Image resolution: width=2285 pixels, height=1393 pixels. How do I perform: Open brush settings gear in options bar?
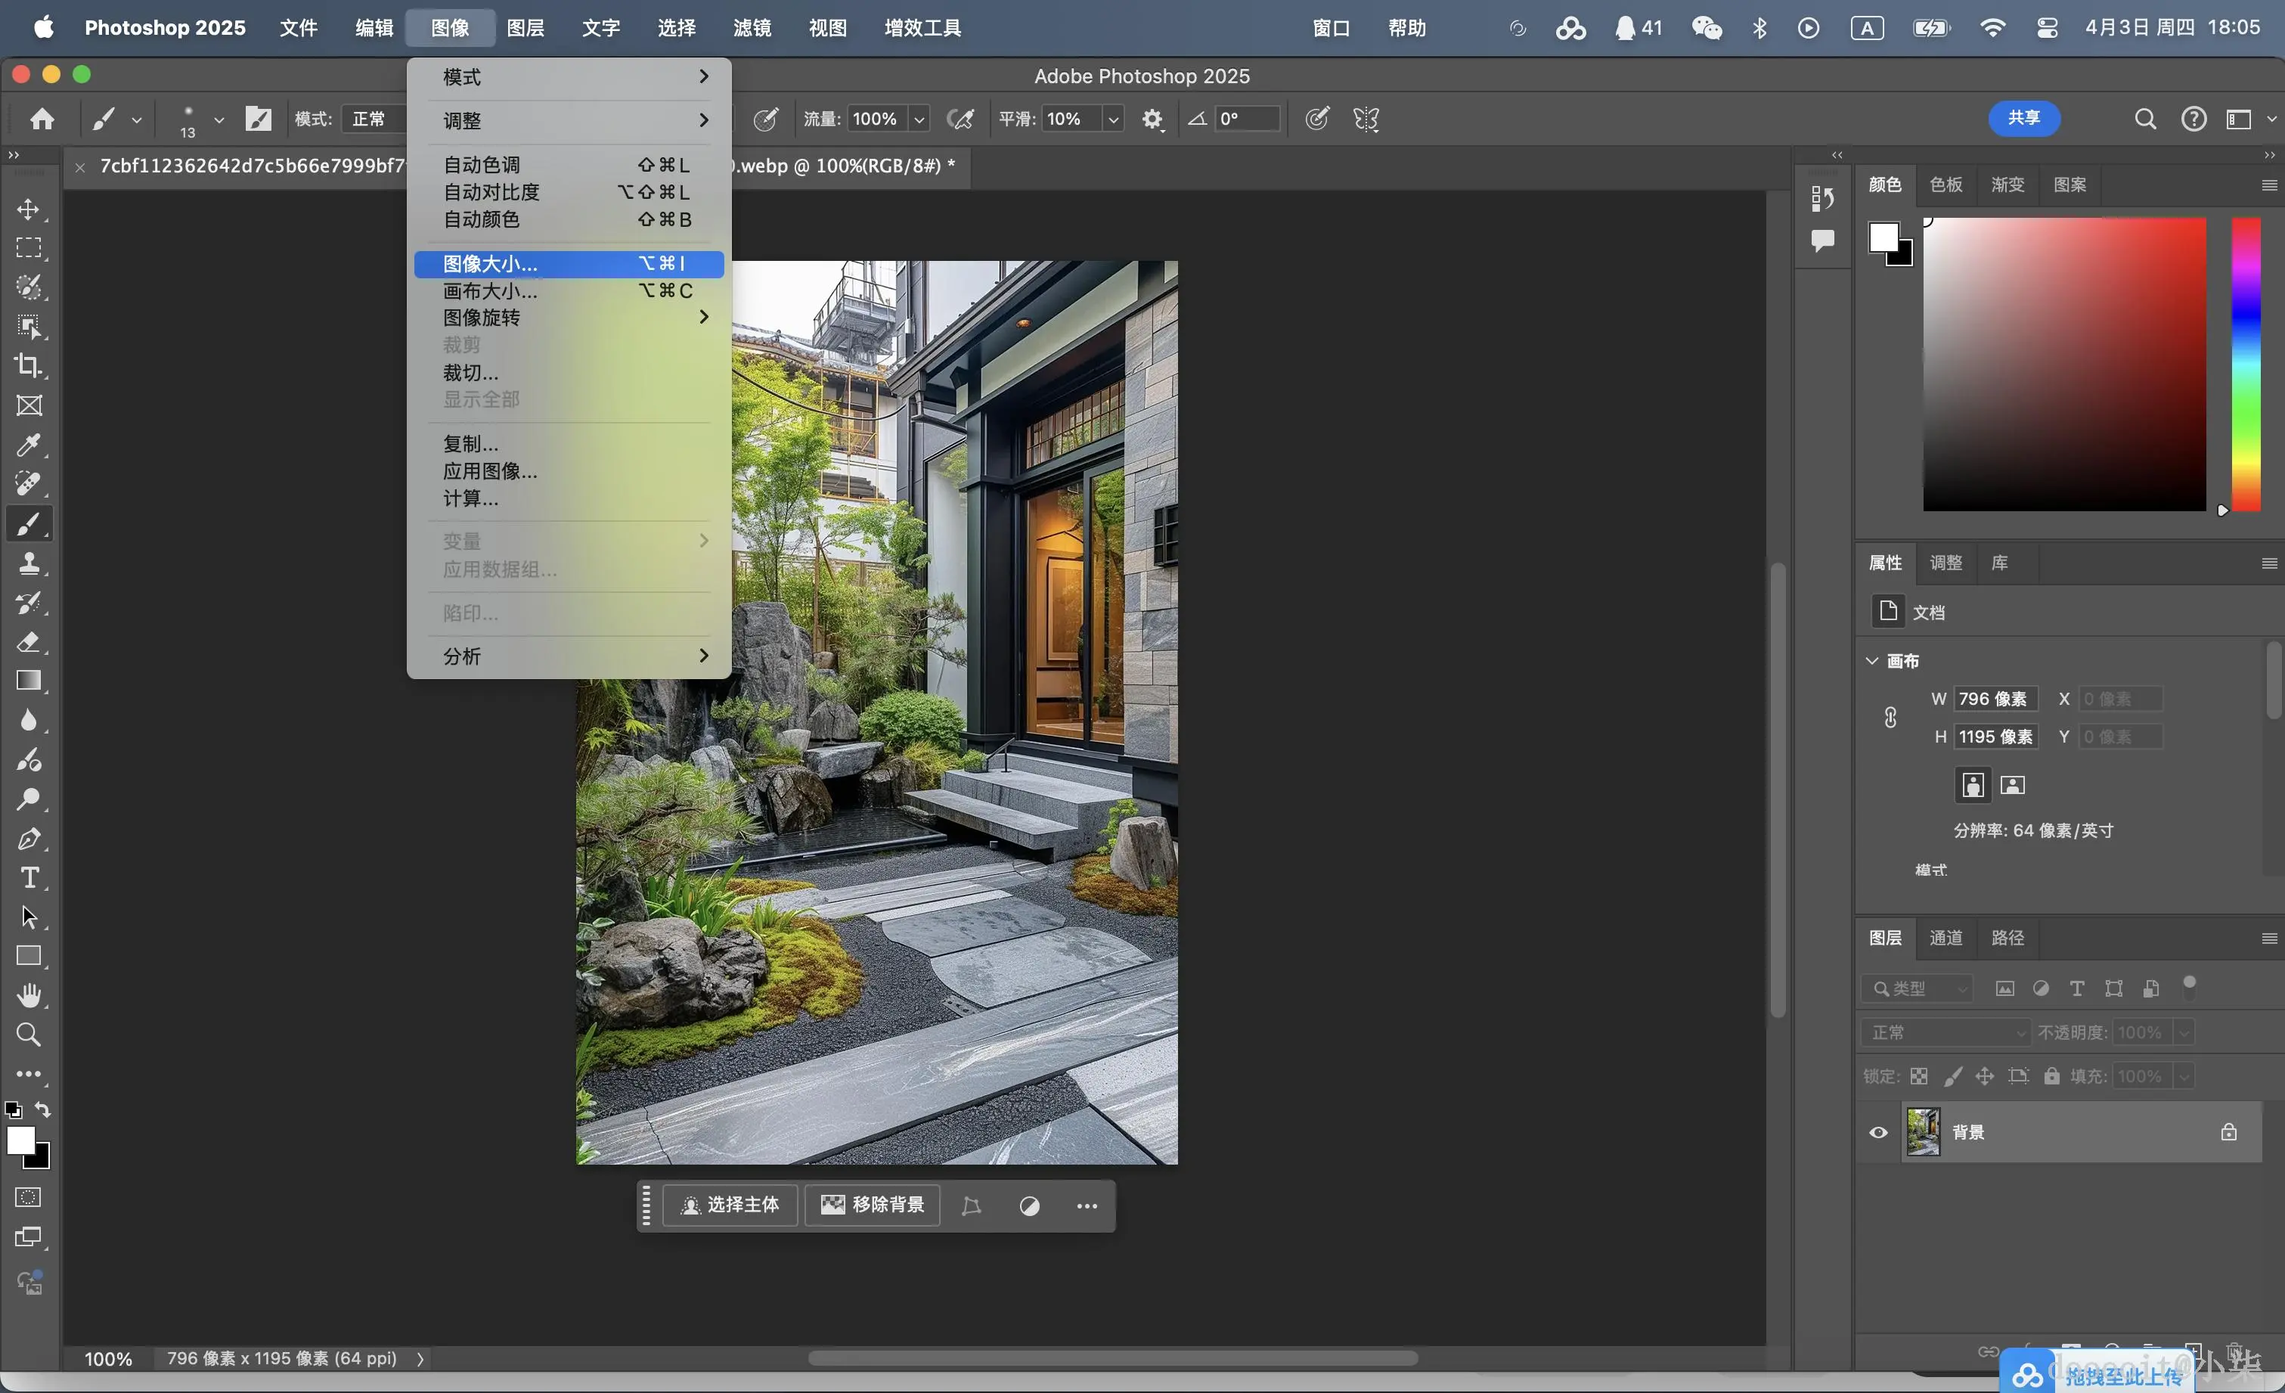(1152, 119)
